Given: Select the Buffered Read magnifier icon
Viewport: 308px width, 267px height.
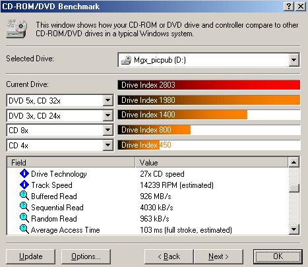Looking at the screenshot, I should [x=24, y=196].
